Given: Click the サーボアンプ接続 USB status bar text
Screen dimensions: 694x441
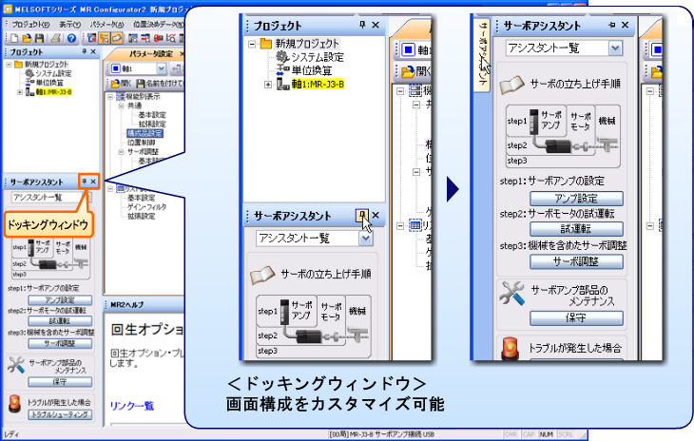Looking at the screenshot, I should (x=404, y=434).
